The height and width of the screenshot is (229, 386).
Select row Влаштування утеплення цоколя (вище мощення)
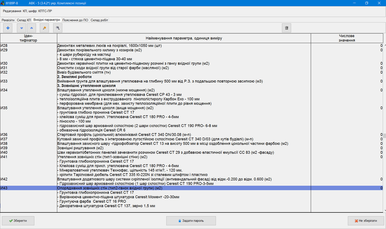[191, 108]
